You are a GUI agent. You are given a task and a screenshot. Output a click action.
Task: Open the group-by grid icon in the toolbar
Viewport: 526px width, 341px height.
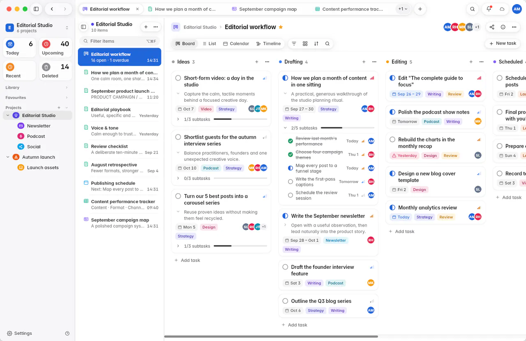[x=305, y=43]
